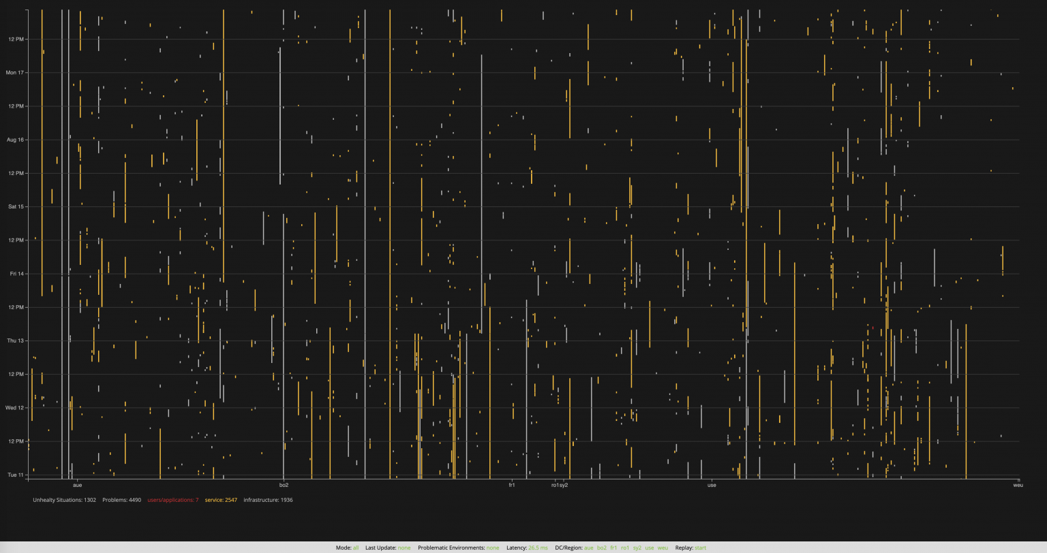Select the aue region in DC/Region list

coord(589,548)
